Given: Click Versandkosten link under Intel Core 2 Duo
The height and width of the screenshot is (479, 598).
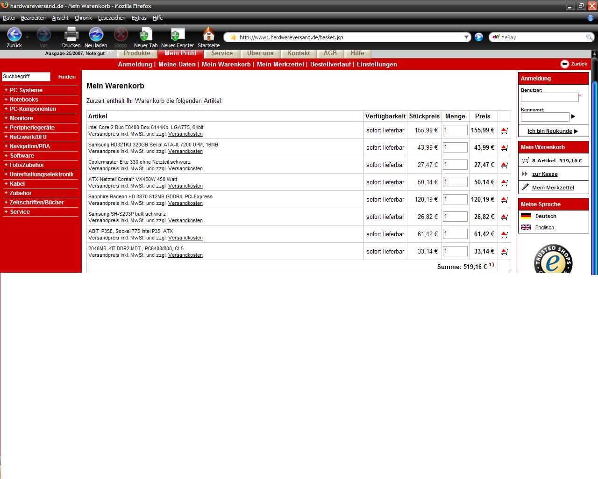Looking at the screenshot, I should pyautogui.click(x=185, y=134).
